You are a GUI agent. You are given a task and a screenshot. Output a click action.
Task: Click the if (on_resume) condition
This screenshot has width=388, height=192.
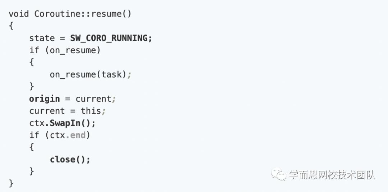[x=65, y=51]
